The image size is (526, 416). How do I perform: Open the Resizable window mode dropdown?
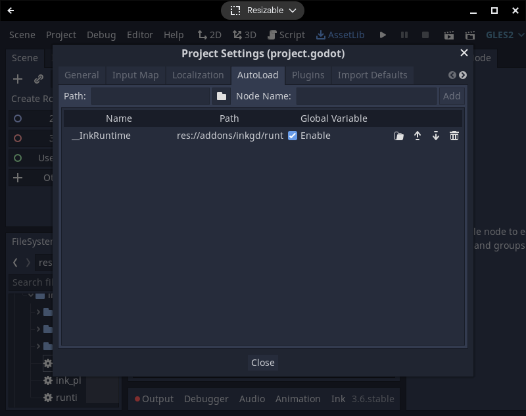262,11
